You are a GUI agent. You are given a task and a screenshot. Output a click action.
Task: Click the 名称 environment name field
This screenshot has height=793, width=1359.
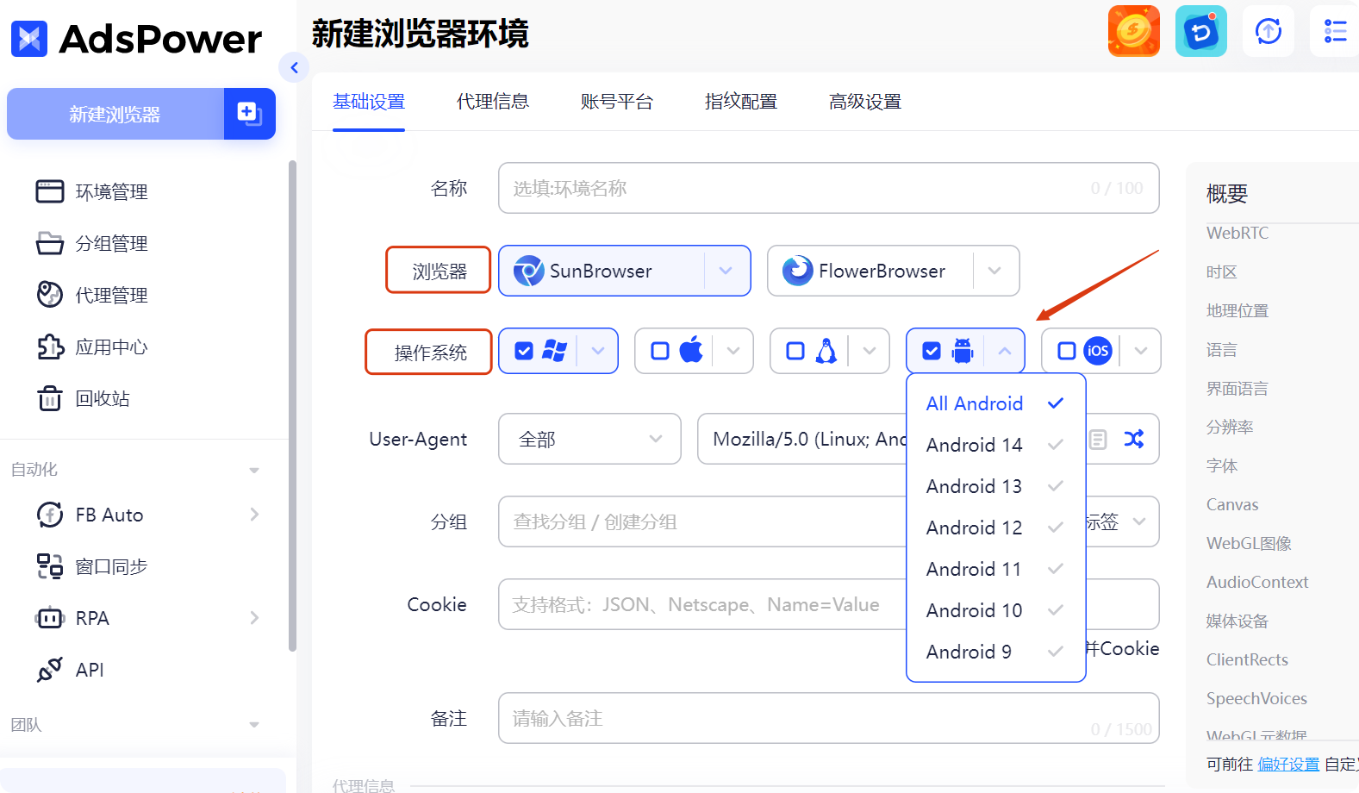[x=828, y=188]
